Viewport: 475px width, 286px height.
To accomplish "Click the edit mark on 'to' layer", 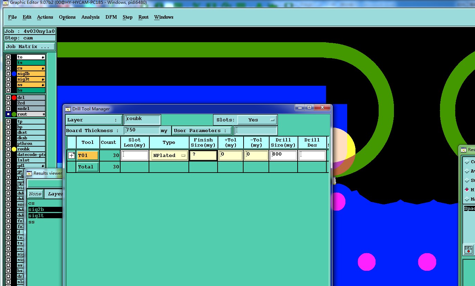I will click(x=43, y=57).
